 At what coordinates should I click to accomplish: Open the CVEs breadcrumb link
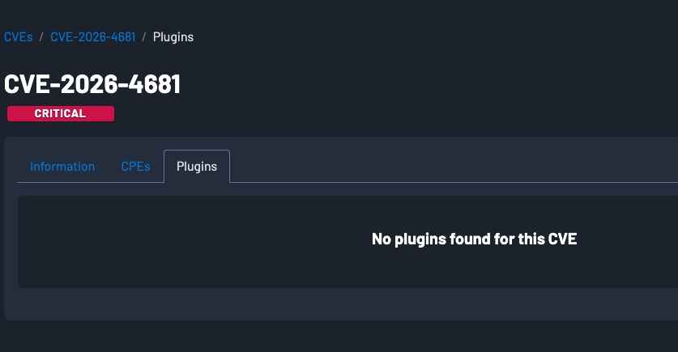coord(18,37)
